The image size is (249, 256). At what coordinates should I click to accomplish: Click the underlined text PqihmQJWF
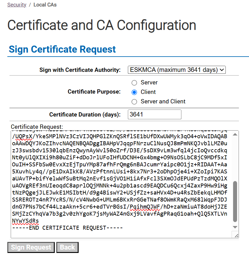(x=145, y=207)
